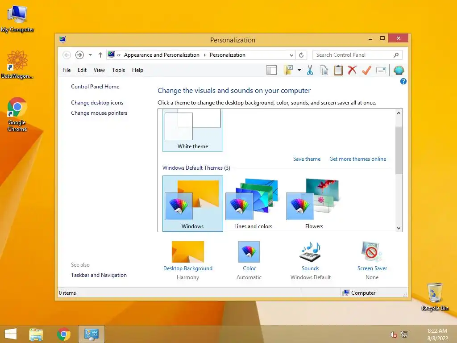Open Control Panel Home link
Image resolution: width=457 pixels, height=343 pixels.
[95, 87]
